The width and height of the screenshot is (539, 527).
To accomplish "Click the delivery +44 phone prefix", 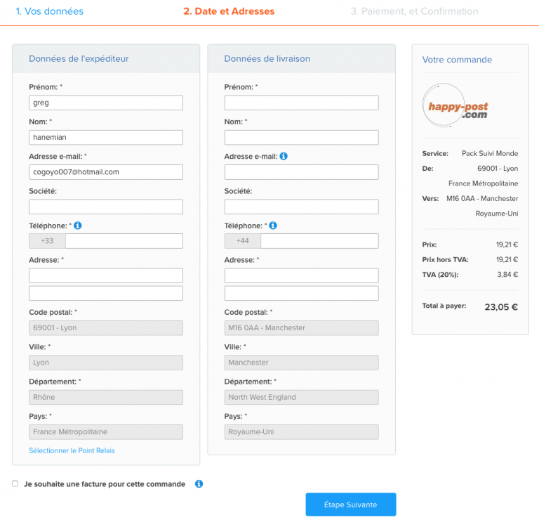I will click(x=242, y=241).
